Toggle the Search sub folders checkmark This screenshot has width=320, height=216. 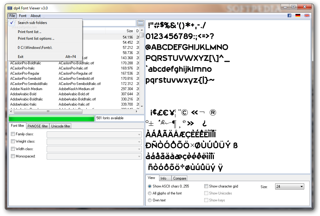[x=12, y=23]
